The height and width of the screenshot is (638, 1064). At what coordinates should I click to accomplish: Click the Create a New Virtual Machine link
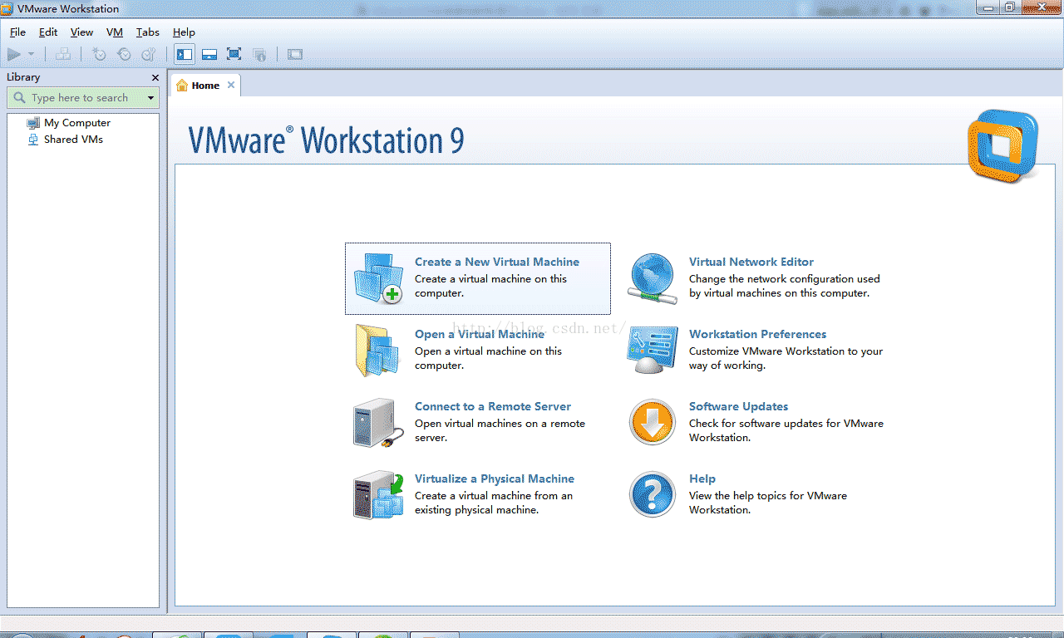[497, 262]
